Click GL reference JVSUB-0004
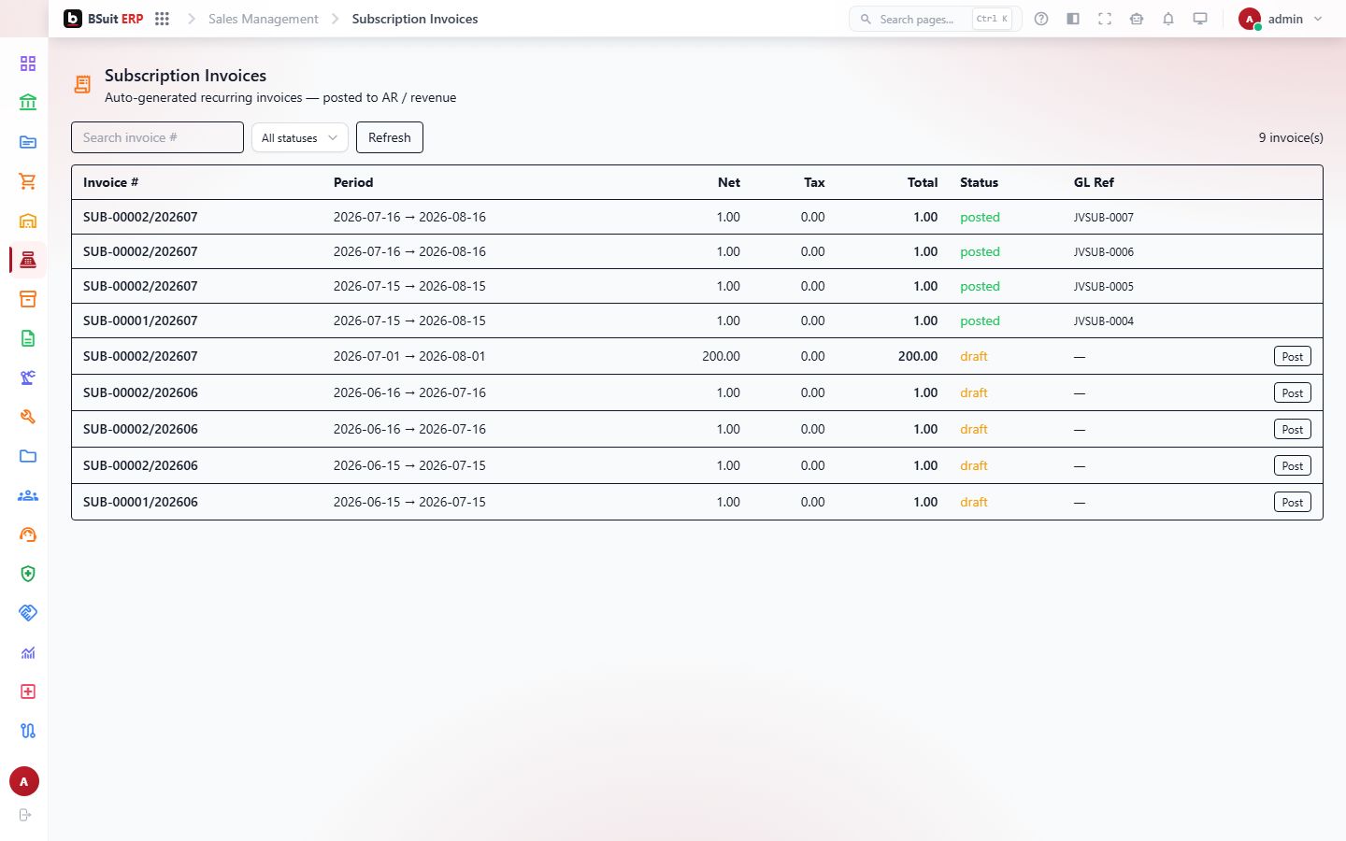The height and width of the screenshot is (841, 1346). tap(1104, 321)
